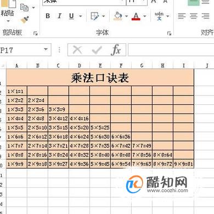Image resolution: width=214 pixels, height=214 pixels.
Task: Click the Format Painter brush icon
Action: (x=25, y=20)
